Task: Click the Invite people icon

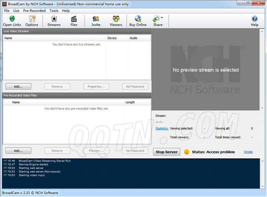Action: pyautogui.click(x=96, y=19)
